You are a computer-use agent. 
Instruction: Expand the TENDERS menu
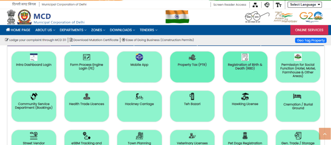[x=149, y=30]
